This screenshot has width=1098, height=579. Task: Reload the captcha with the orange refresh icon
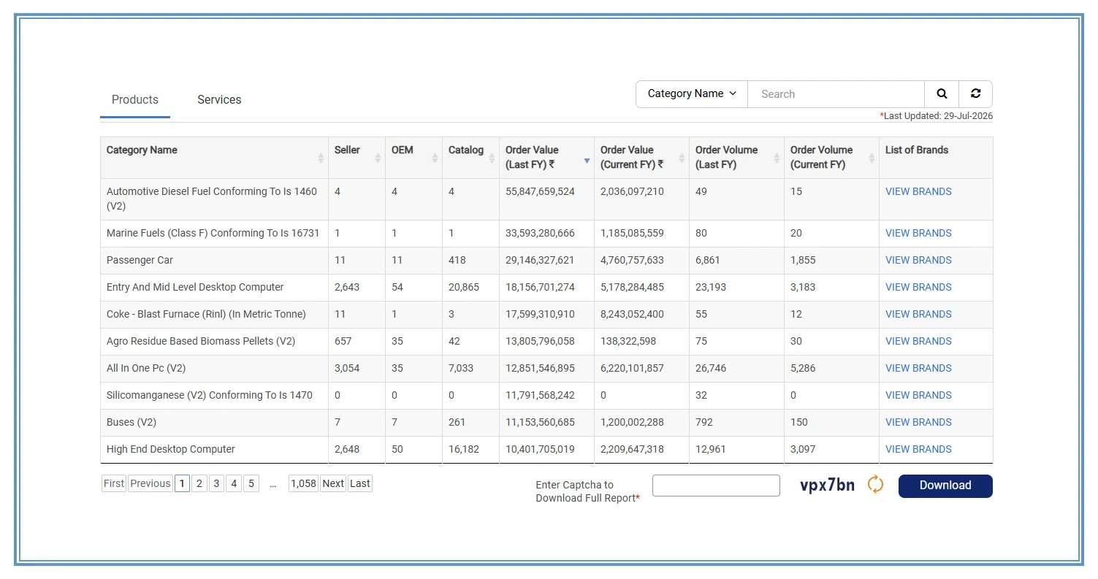(x=875, y=485)
